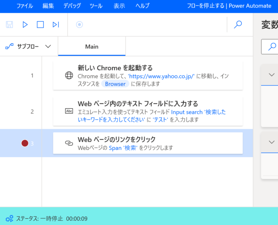This screenshot has width=278, height=225.
Task: Open flow search magnifier in toolbar
Action: click(x=238, y=24)
